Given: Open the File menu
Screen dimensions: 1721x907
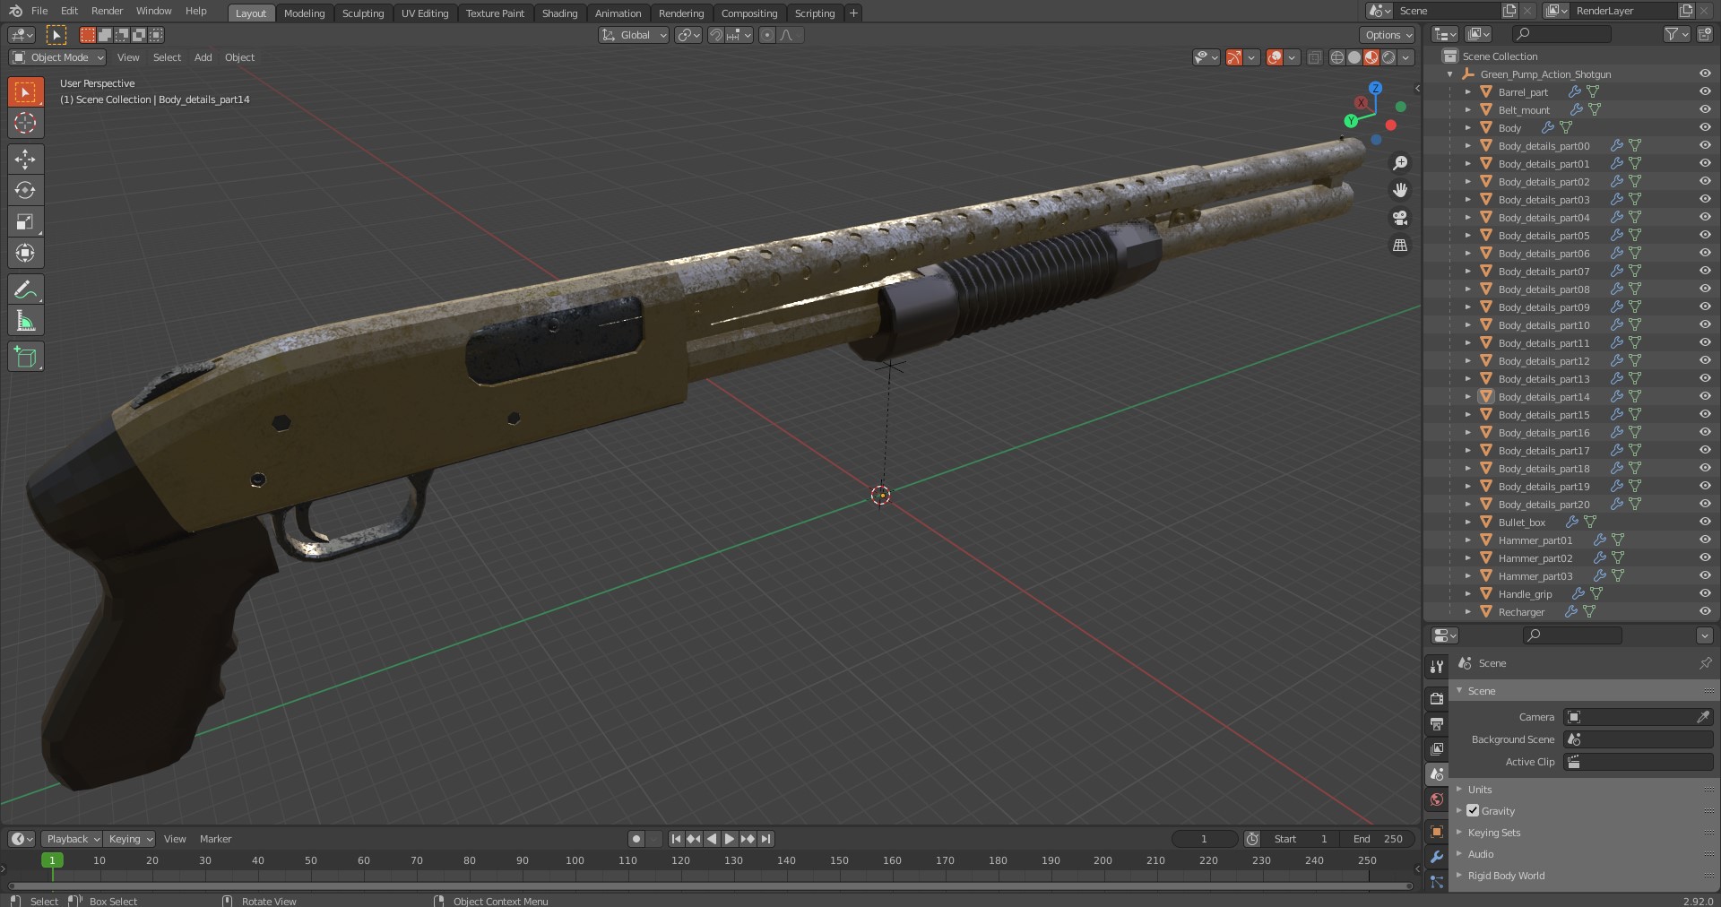Looking at the screenshot, I should click(x=39, y=11).
